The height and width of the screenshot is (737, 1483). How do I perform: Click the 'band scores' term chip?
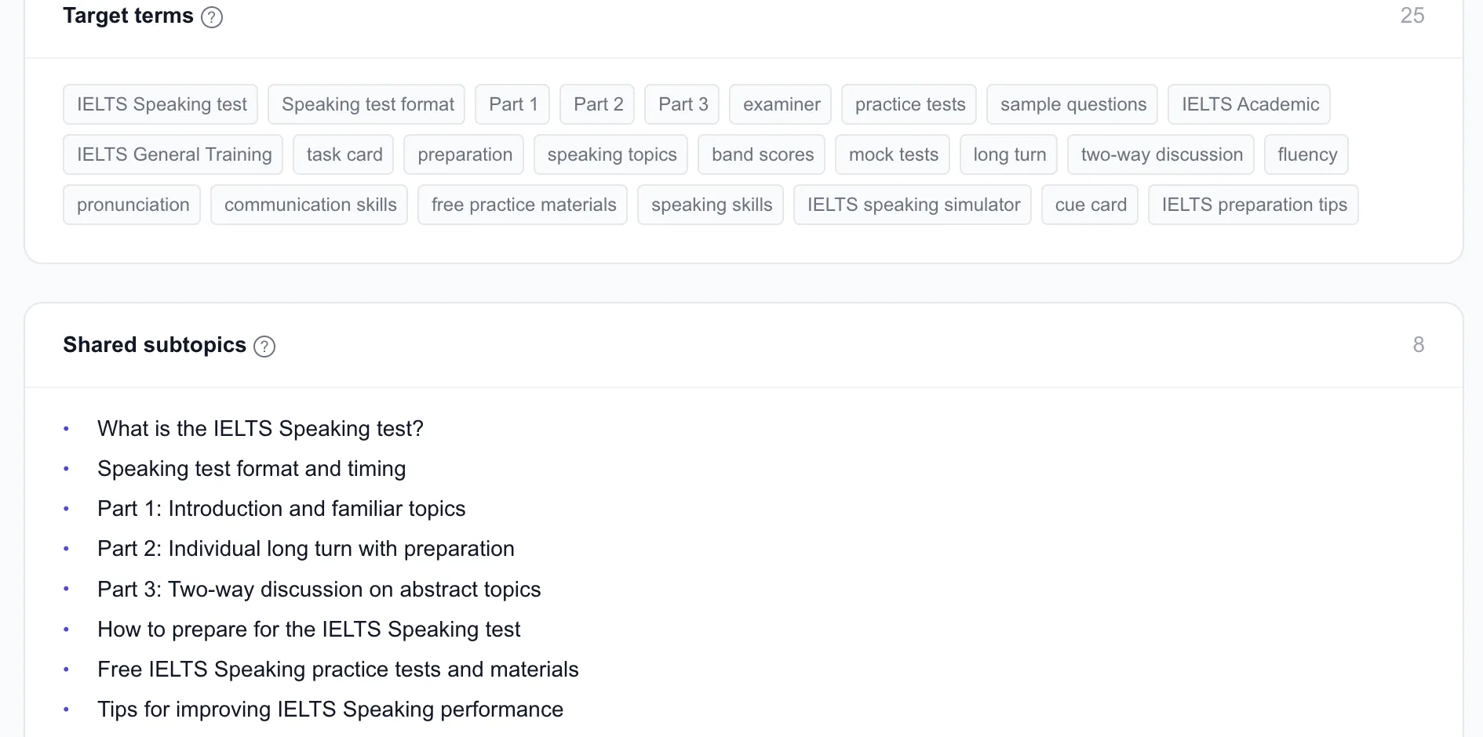pyautogui.click(x=762, y=154)
